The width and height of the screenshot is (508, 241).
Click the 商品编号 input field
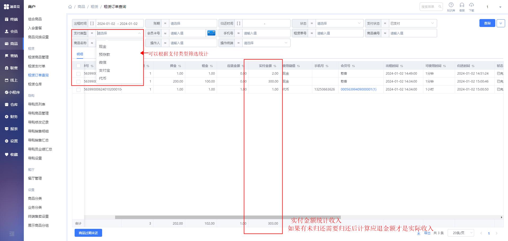coord(413,33)
